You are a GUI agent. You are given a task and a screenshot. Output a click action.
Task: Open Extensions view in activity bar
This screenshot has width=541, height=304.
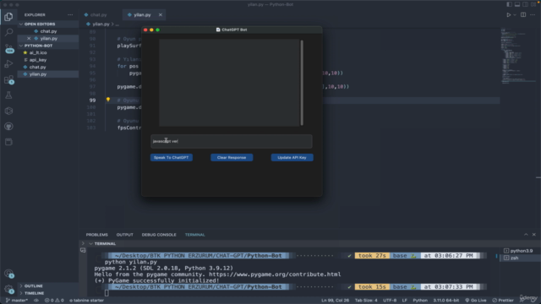(x=8, y=80)
